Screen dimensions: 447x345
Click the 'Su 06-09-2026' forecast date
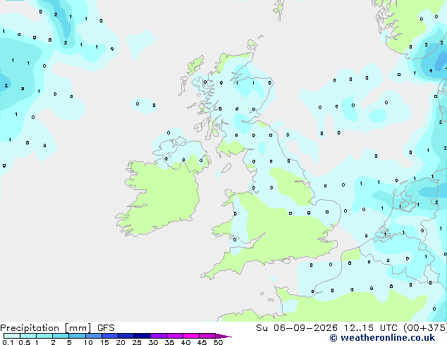(x=297, y=327)
